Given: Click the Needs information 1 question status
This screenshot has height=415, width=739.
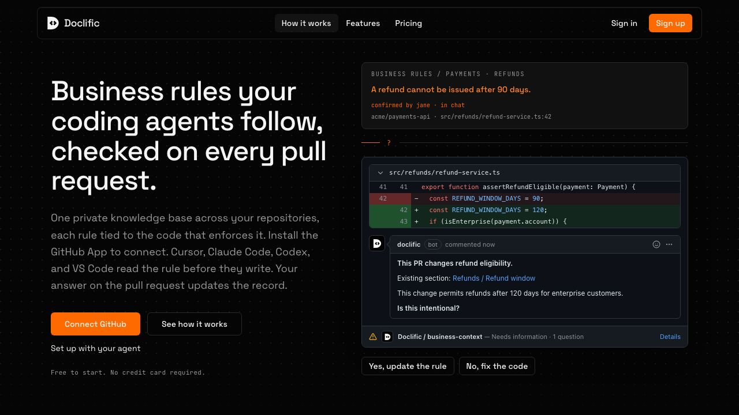Looking at the screenshot, I should (538, 337).
